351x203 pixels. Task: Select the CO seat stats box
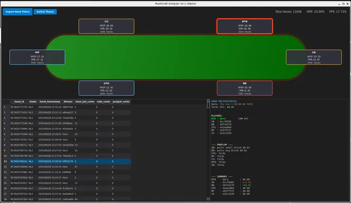(106, 26)
